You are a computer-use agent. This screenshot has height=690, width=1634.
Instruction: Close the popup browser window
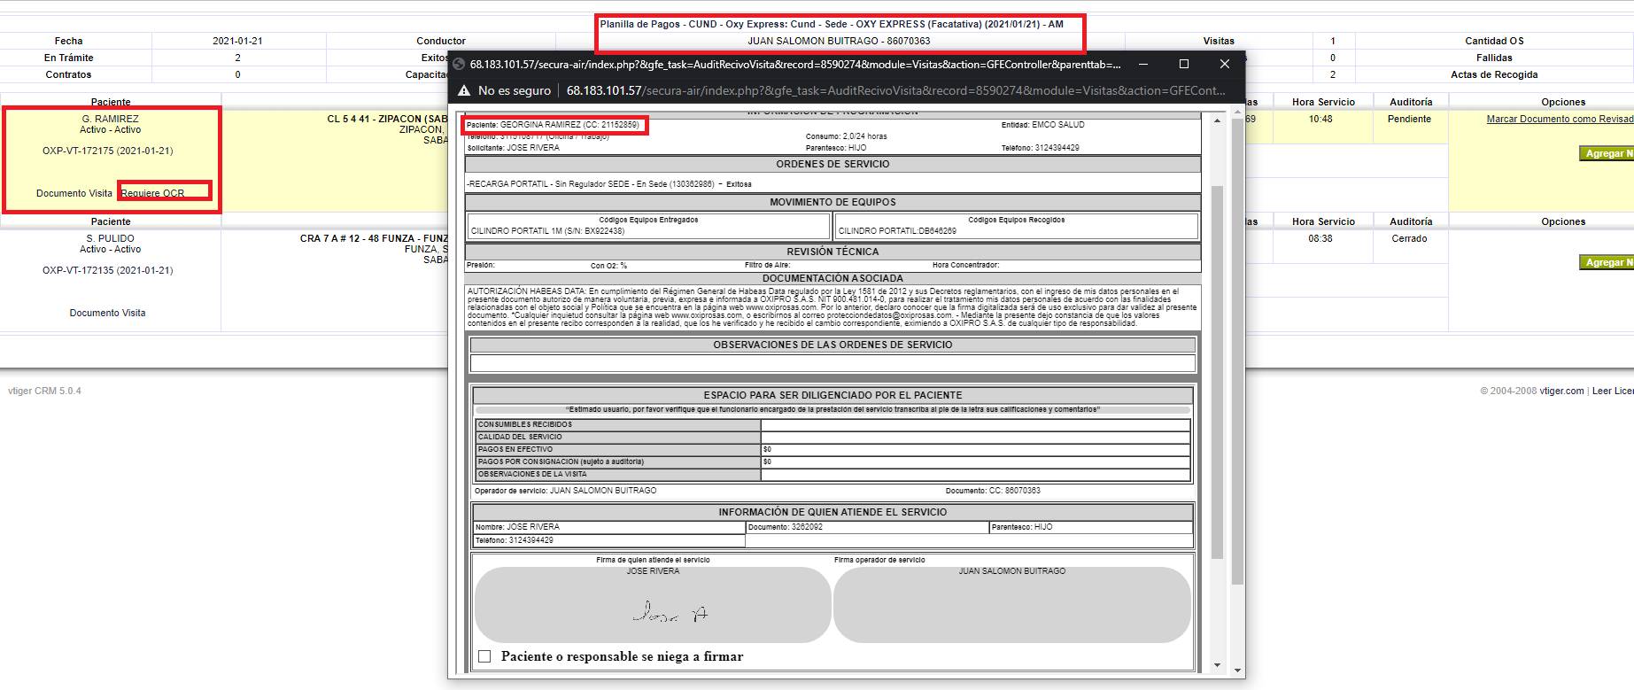pyautogui.click(x=1225, y=64)
